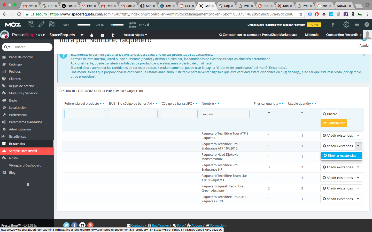Open the Facebook icon in the footer

click(74, 225)
